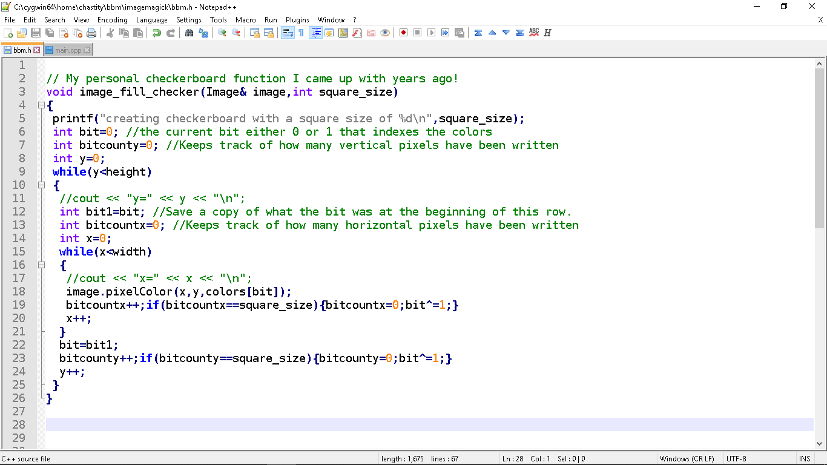Image resolution: width=827 pixels, height=465 pixels.
Task: Switch to the main.cpp tab
Action: pyautogui.click(x=67, y=50)
